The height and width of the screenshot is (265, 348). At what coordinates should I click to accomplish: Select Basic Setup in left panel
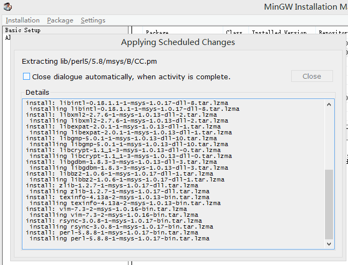click(x=23, y=30)
